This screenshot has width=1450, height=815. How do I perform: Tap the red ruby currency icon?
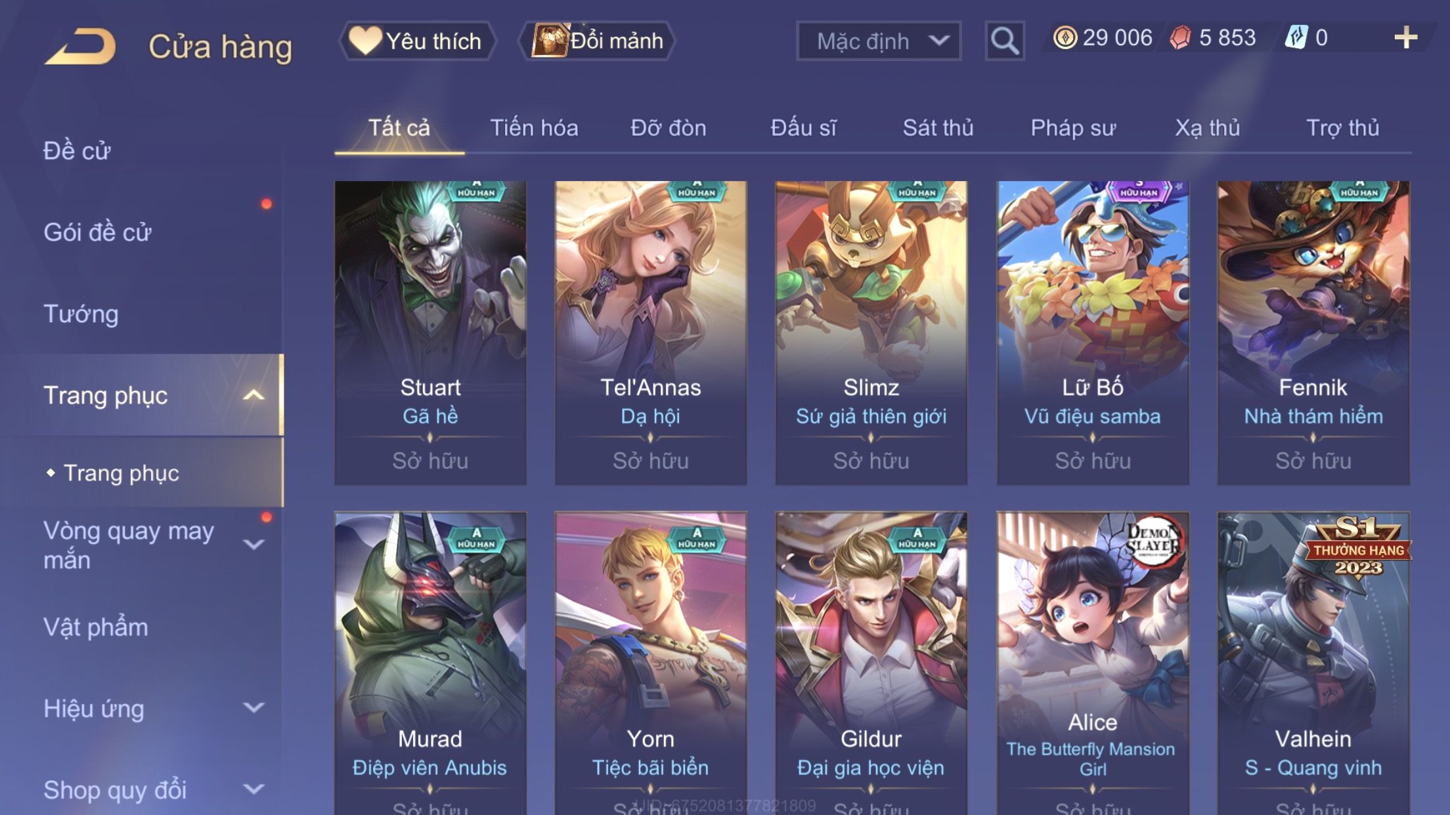pyautogui.click(x=1180, y=38)
